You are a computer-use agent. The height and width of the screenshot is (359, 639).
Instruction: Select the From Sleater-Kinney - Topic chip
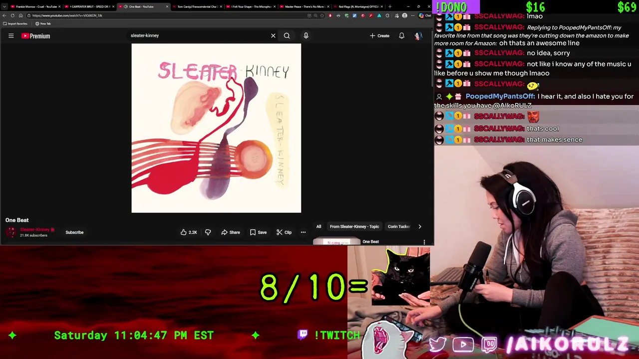click(x=354, y=226)
